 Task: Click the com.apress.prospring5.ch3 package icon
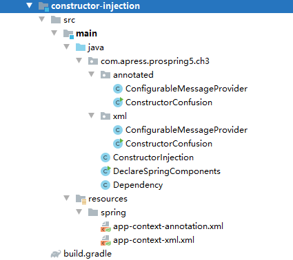93,61
